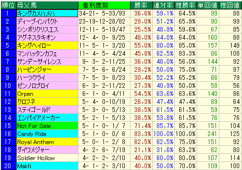Select the Soldier Hollow name cell

point(47,158)
